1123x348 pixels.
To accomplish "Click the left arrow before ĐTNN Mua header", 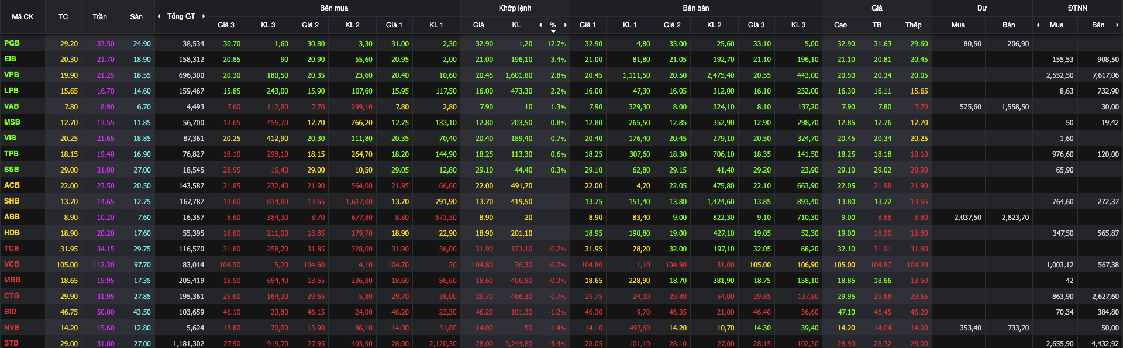I will [x=1038, y=25].
